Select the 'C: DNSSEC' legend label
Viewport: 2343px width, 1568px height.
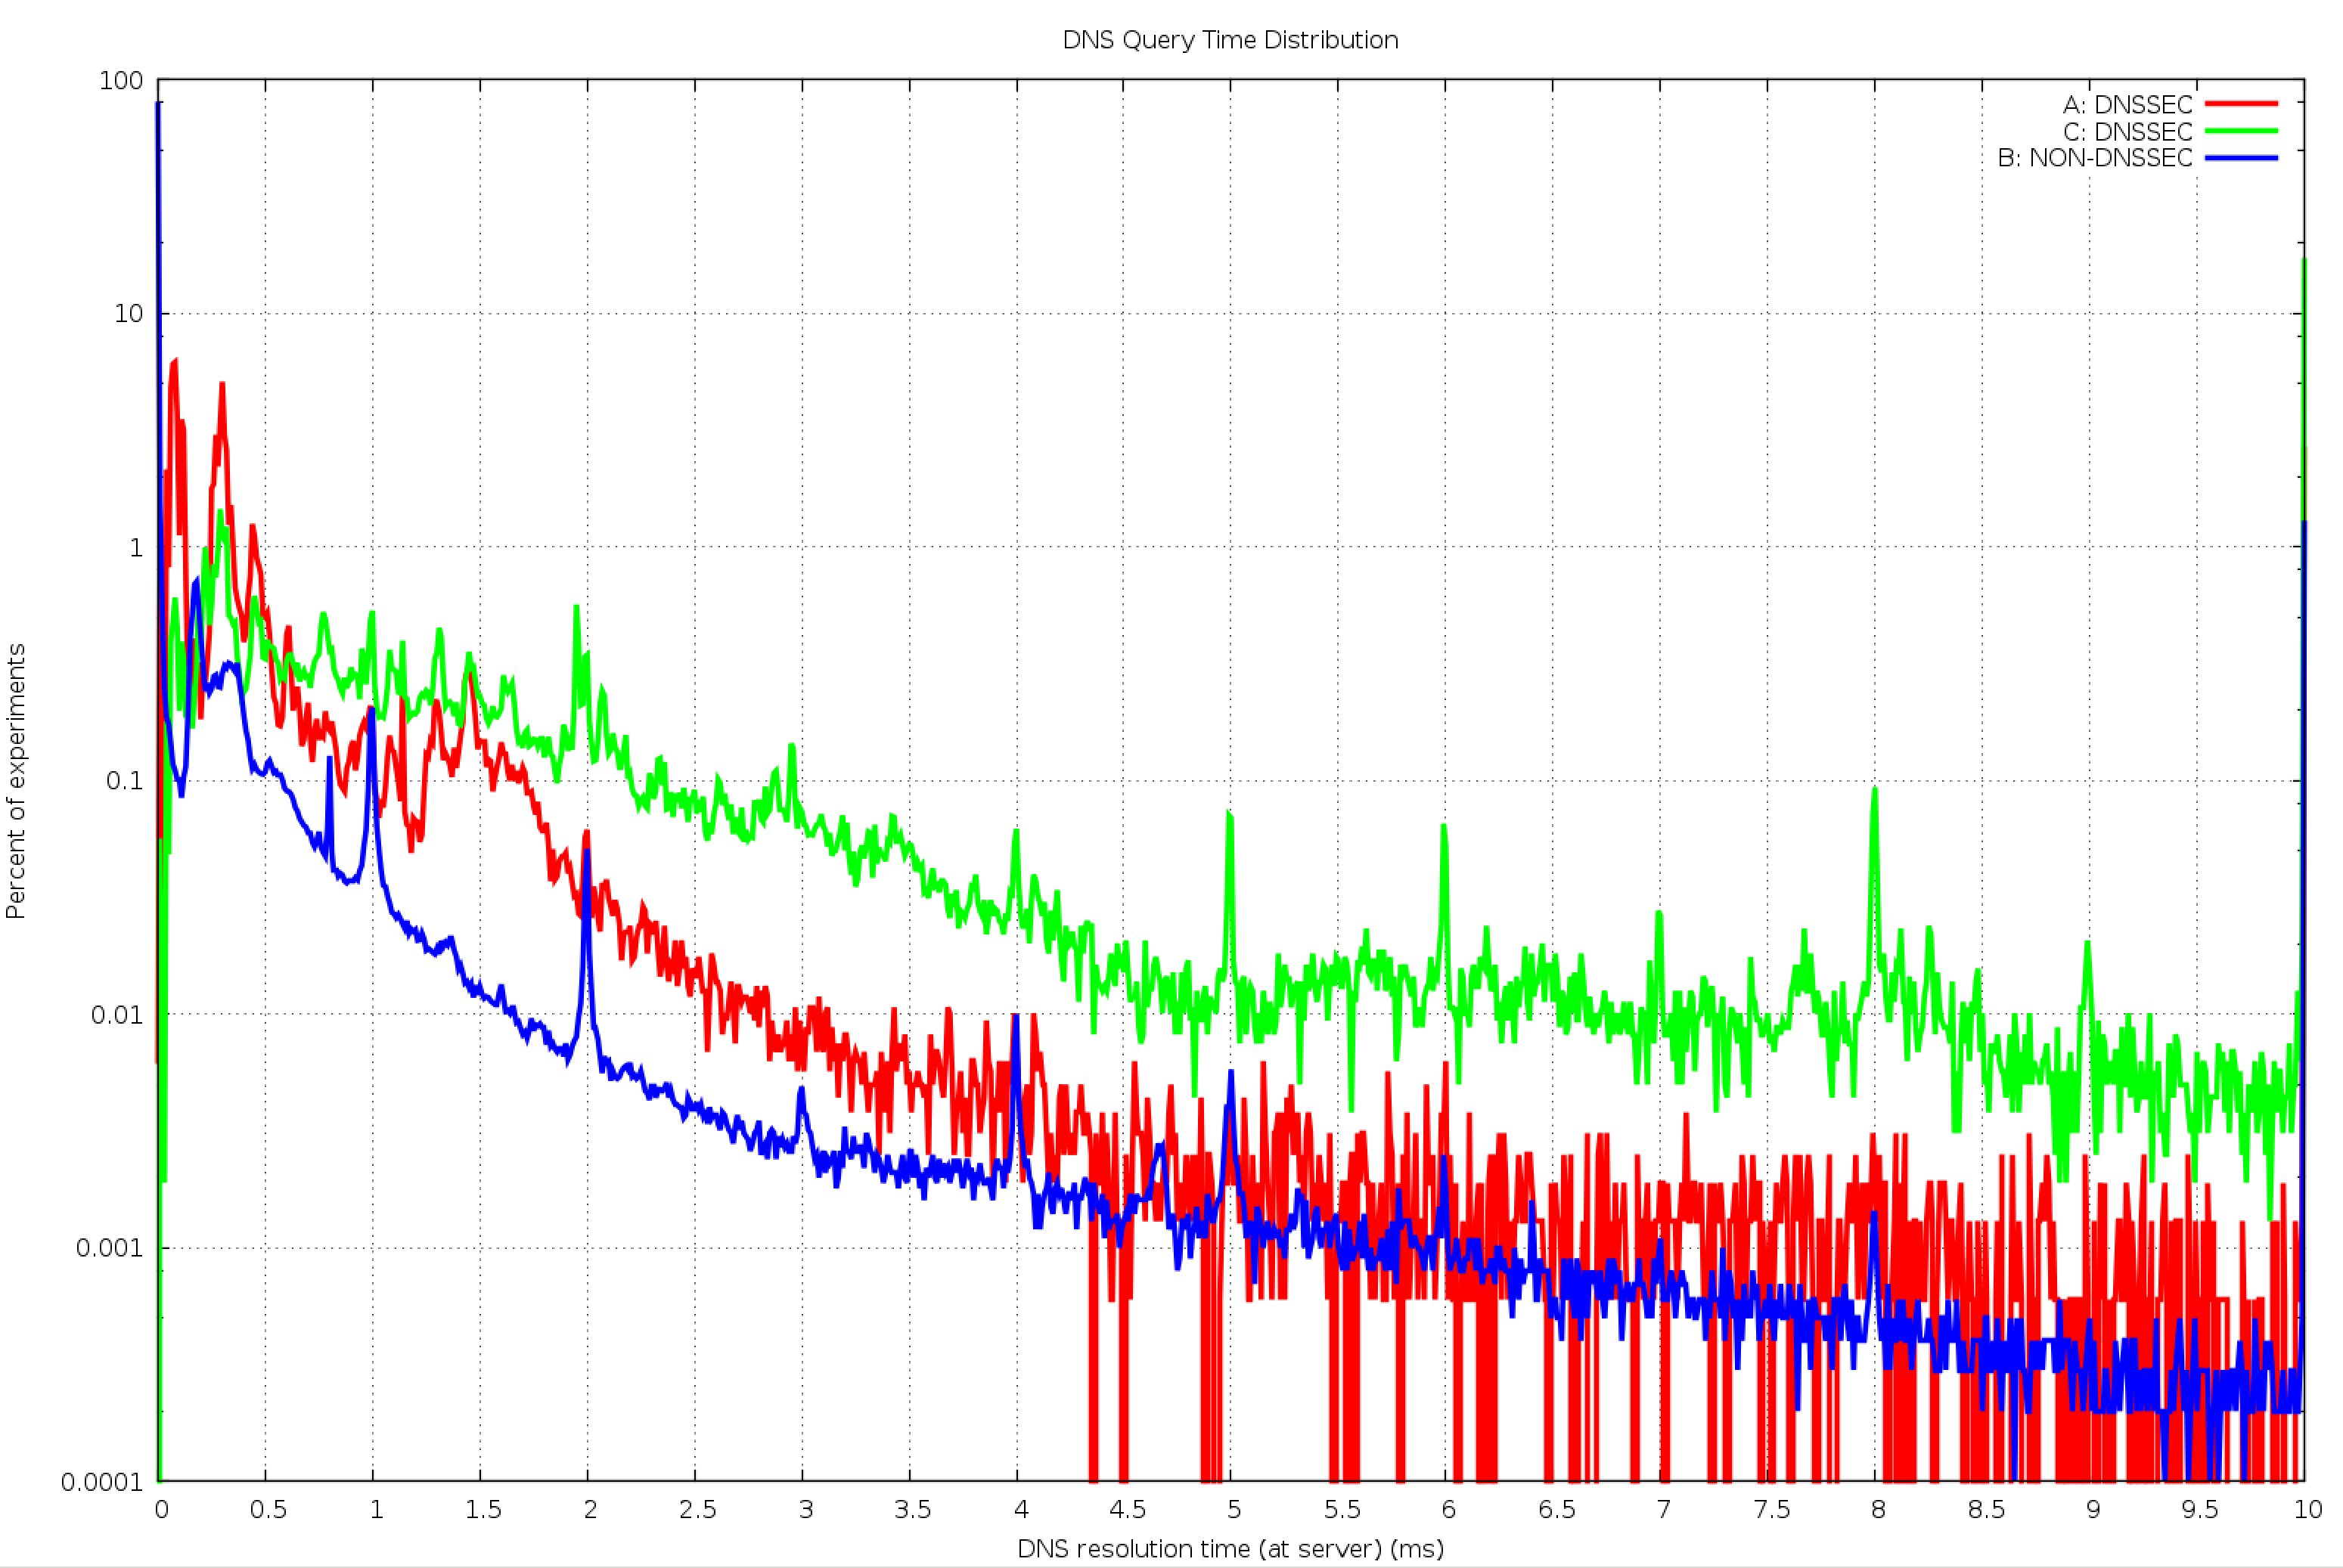coord(2127,131)
